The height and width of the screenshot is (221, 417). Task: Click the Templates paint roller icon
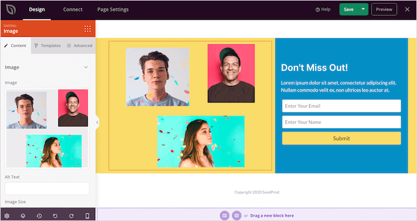click(x=36, y=45)
